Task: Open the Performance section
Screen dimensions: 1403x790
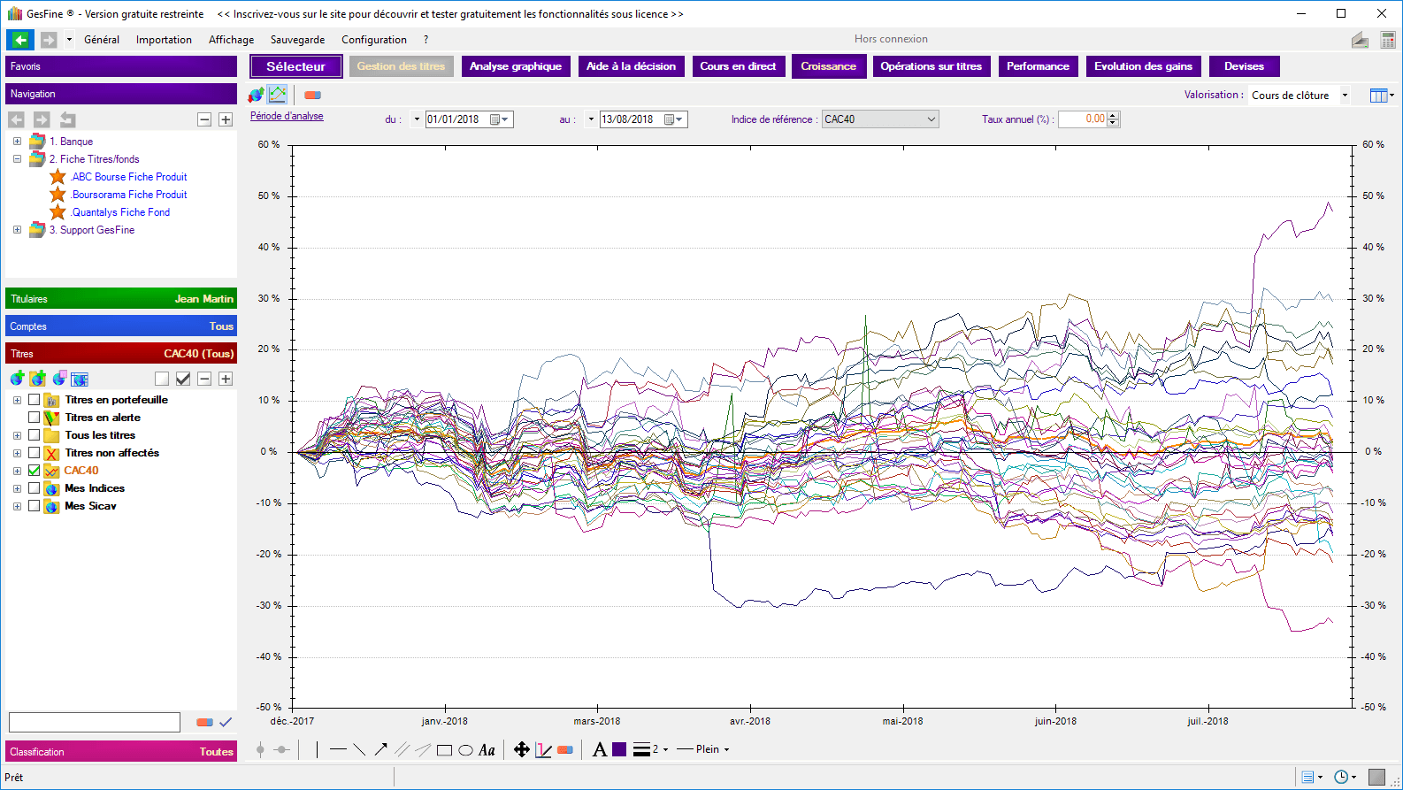Action: point(1038,66)
